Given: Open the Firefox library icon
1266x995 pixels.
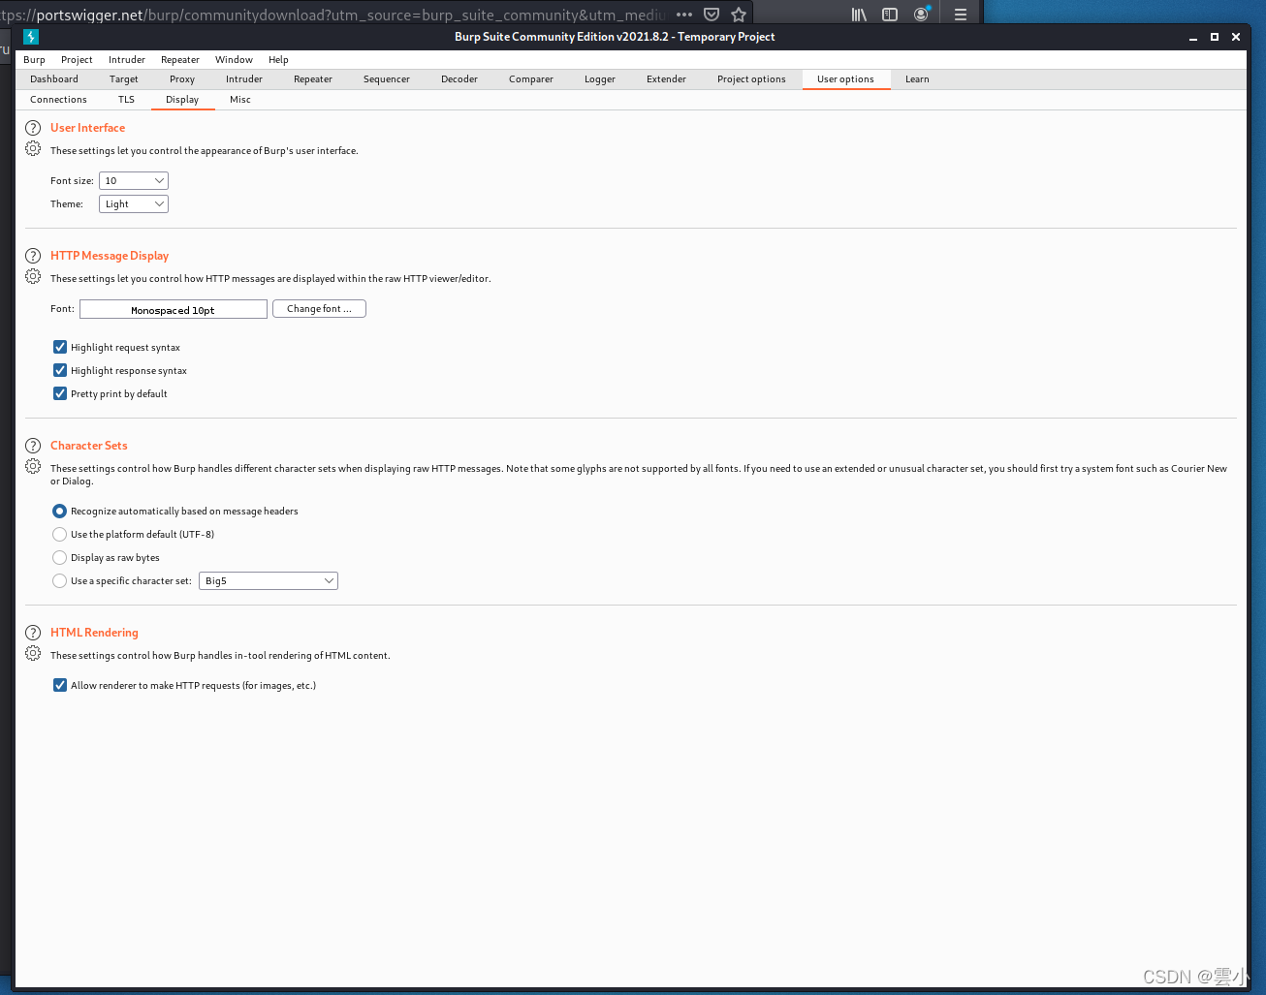Looking at the screenshot, I should click(859, 15).
